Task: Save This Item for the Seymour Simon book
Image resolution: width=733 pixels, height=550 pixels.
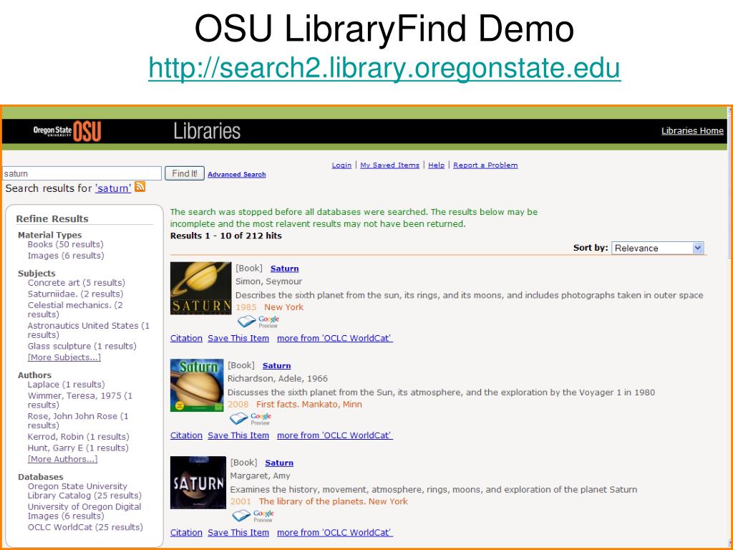Action: [238, 338]
